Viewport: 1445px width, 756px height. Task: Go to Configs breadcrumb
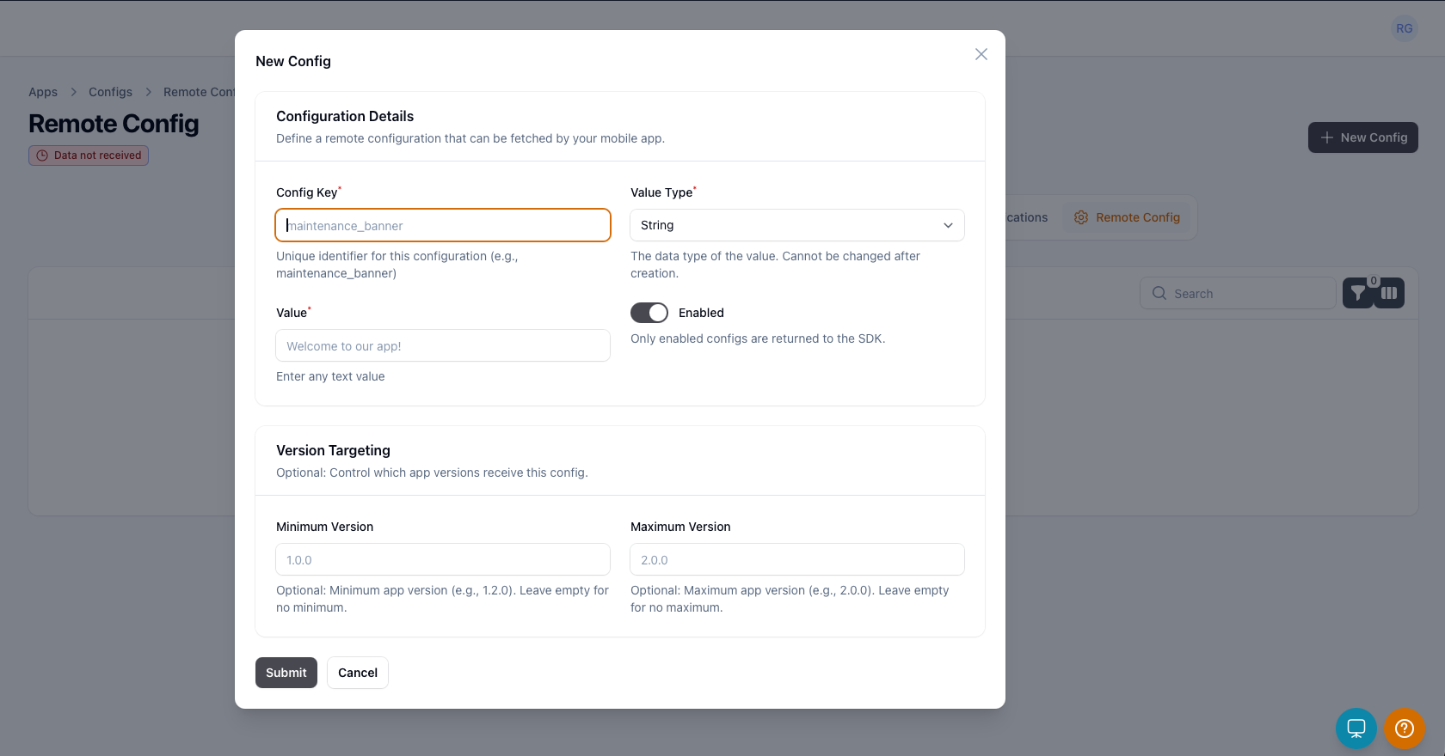click(111, 92)
